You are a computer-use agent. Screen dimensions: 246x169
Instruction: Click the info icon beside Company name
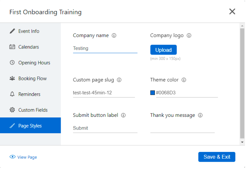pyautogui.click(x=114, y=35)
